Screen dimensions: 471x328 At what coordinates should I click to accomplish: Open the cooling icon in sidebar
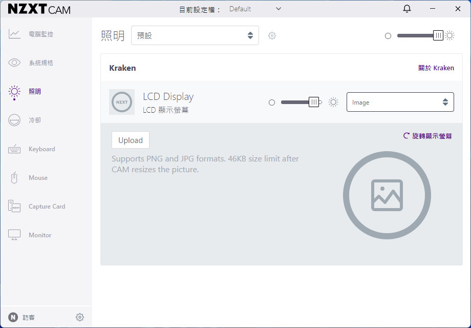(x=14, y=120)
